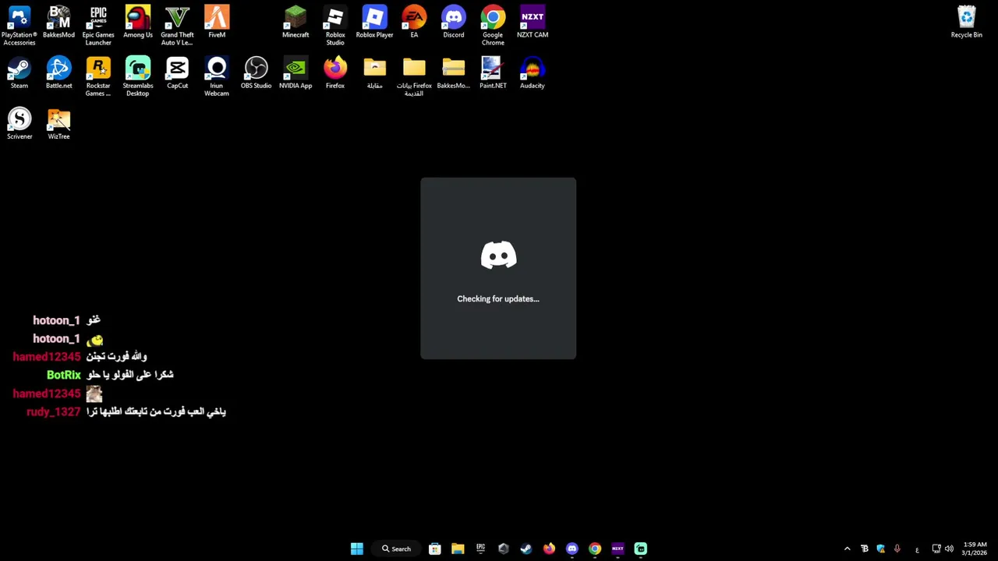Select the BakkesMo... folder icon in the second row
Image resolution: width=998 pixels, height=561 pixels.
[x=453, y=72]
